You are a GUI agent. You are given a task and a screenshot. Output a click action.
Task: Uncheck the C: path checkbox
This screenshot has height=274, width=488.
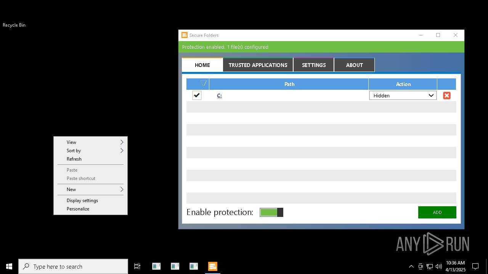(x=197, y=95)
